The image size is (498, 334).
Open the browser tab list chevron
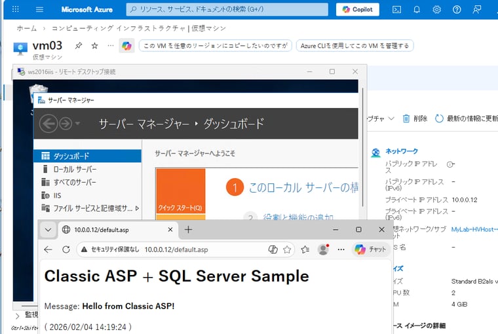tap(48, 230)
